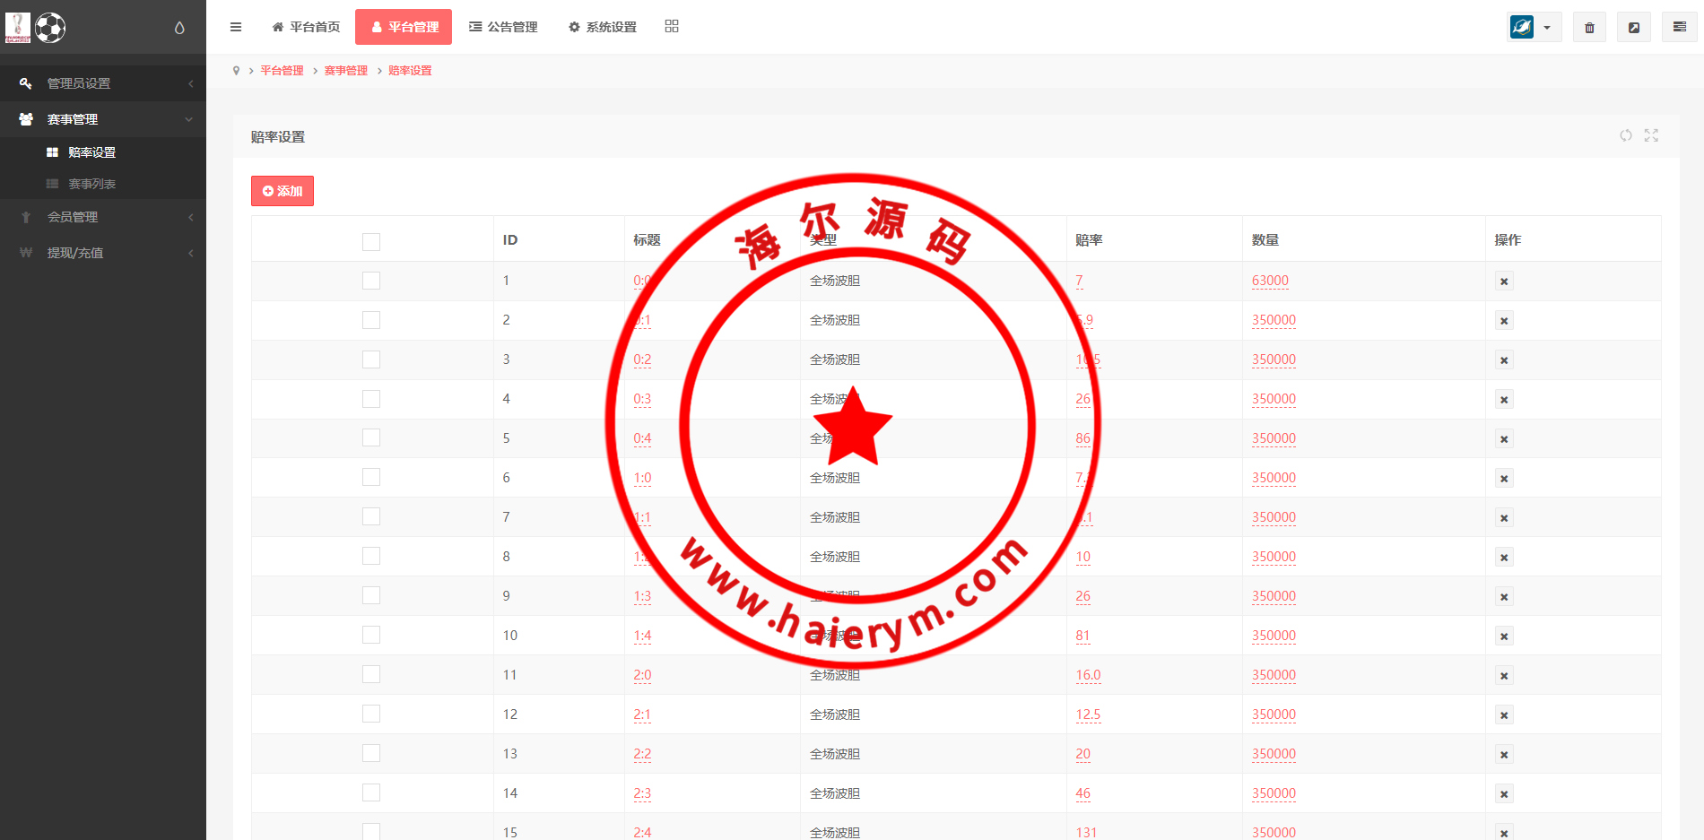Viewport: 1704px width, 840px height.
Task: Toggle the select-all header checkbox
Action: (371, 241)
